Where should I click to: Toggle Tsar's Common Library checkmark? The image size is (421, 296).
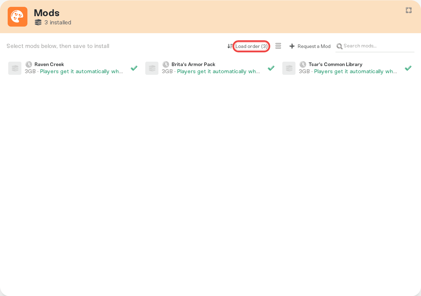(x=408, y=68)
